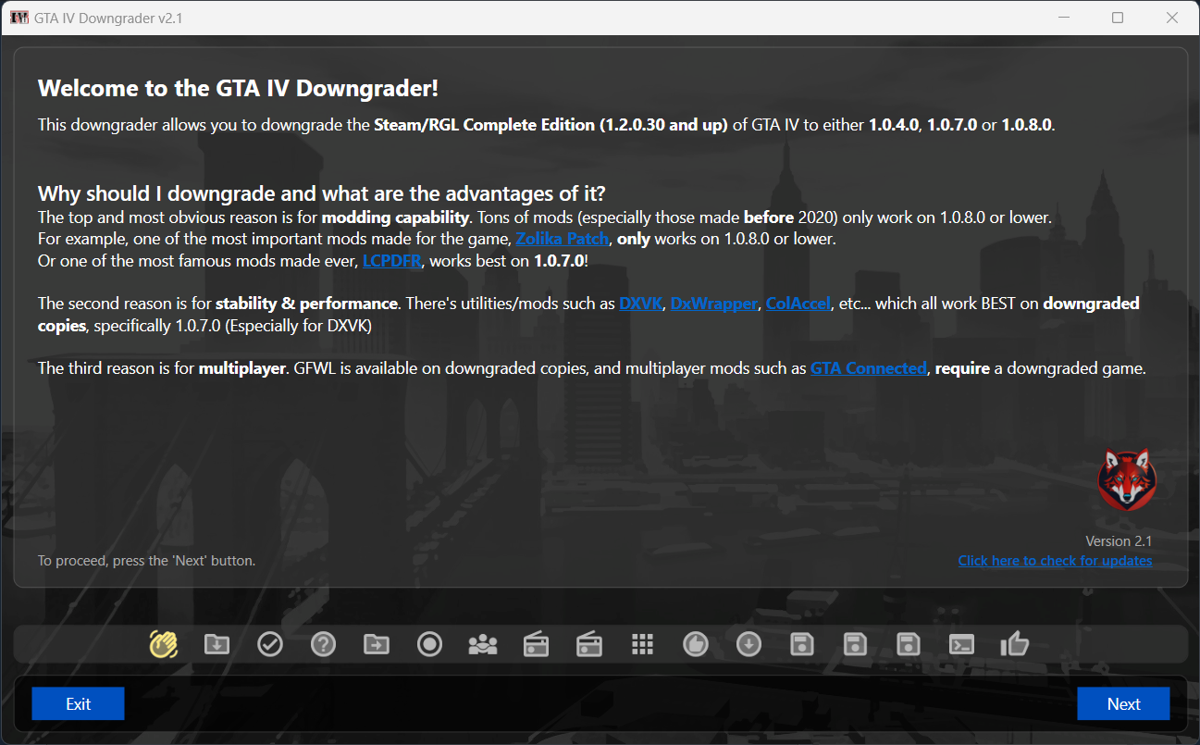Open the Zolika Patch link
The width and height of the screenshot is (1200, 745).
(563, 239)
